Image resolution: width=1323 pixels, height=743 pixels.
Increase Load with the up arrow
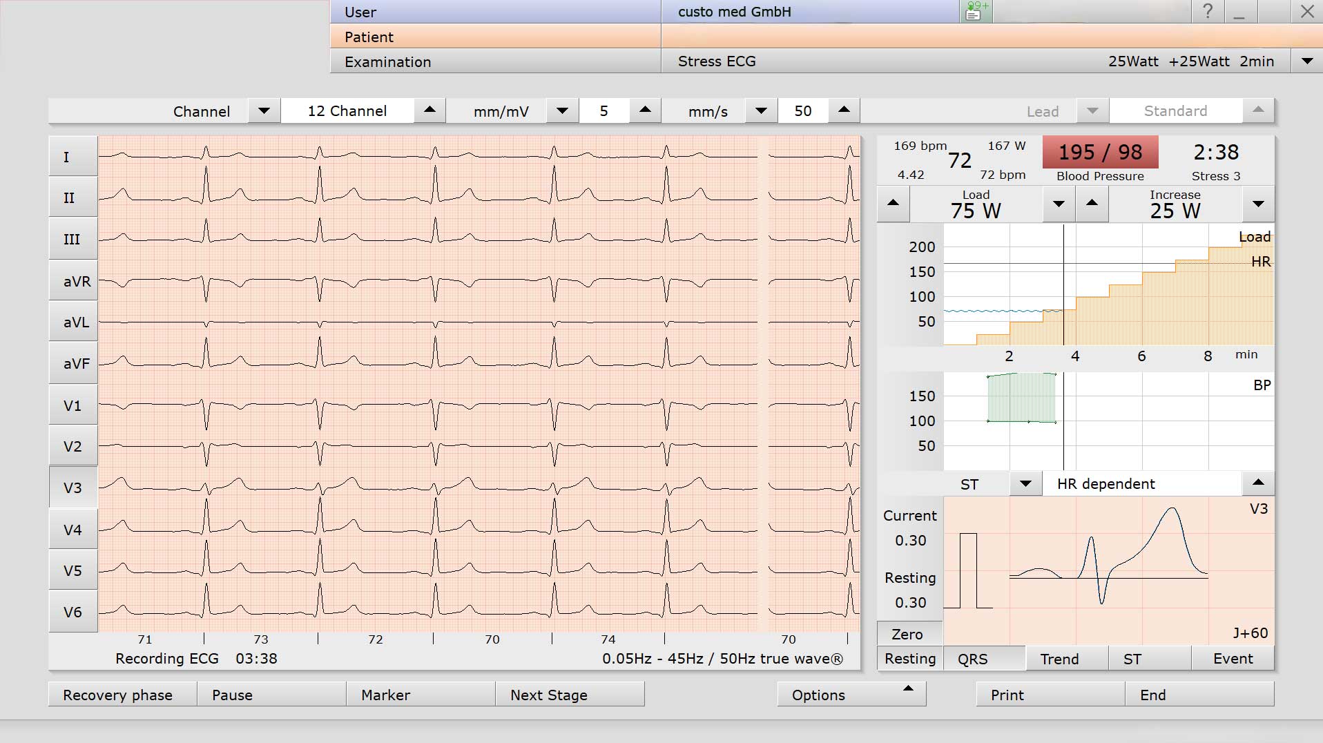(893, 204)
